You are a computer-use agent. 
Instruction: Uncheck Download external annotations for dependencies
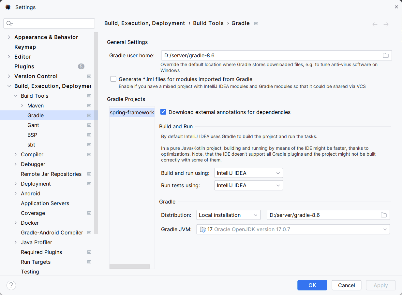pos(163,112)
